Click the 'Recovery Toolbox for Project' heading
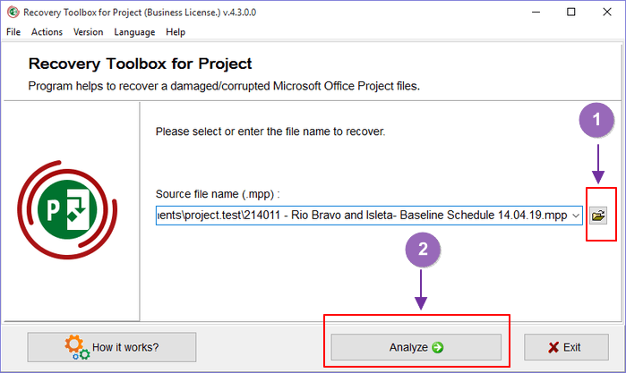The height and width of the screenshot is (373, 626). click(140, 64)
